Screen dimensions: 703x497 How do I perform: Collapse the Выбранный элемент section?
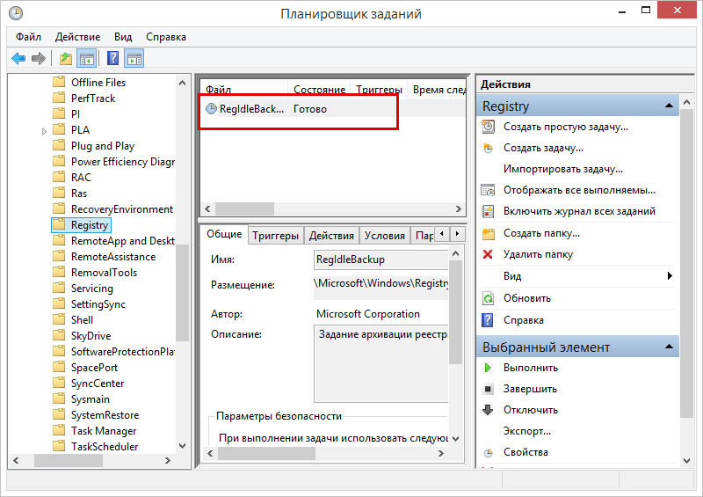point(669,347)
